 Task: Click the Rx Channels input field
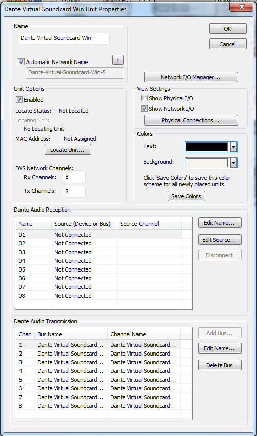[74, 177]
